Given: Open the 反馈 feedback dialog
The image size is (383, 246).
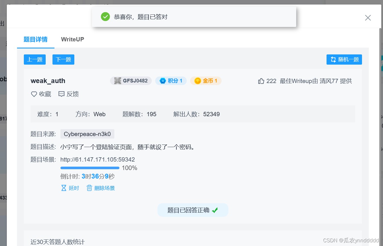Looking at the screenshot, I should pos(62,94).
